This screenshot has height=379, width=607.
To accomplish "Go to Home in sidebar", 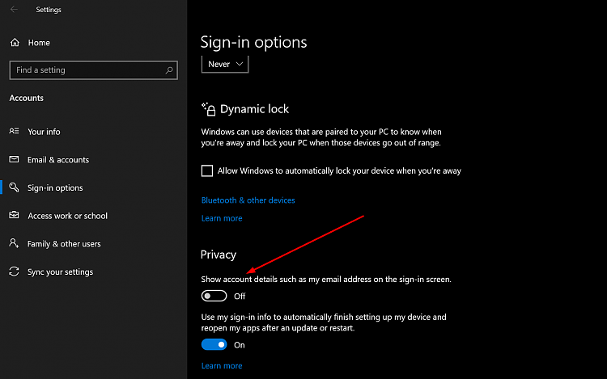I will (39, 43).
